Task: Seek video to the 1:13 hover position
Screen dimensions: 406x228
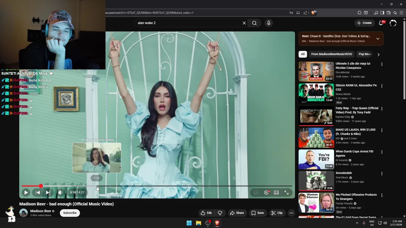Action: (x=97, y=186)
